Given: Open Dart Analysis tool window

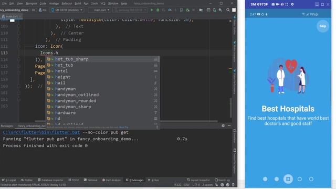Looking at the screenshot, I should coord(111,180).
